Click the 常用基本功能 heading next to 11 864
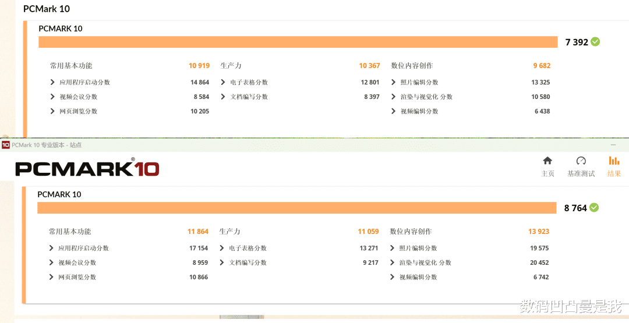The height and width of the screenshot is (323, 629). (70, 231)
